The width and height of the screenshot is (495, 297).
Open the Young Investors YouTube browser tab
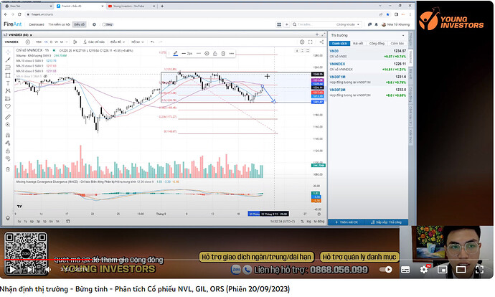click(128, 6)
